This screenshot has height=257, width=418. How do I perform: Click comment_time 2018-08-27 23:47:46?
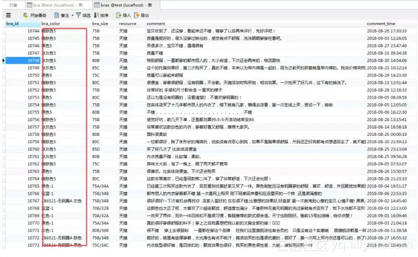(387, 46)
